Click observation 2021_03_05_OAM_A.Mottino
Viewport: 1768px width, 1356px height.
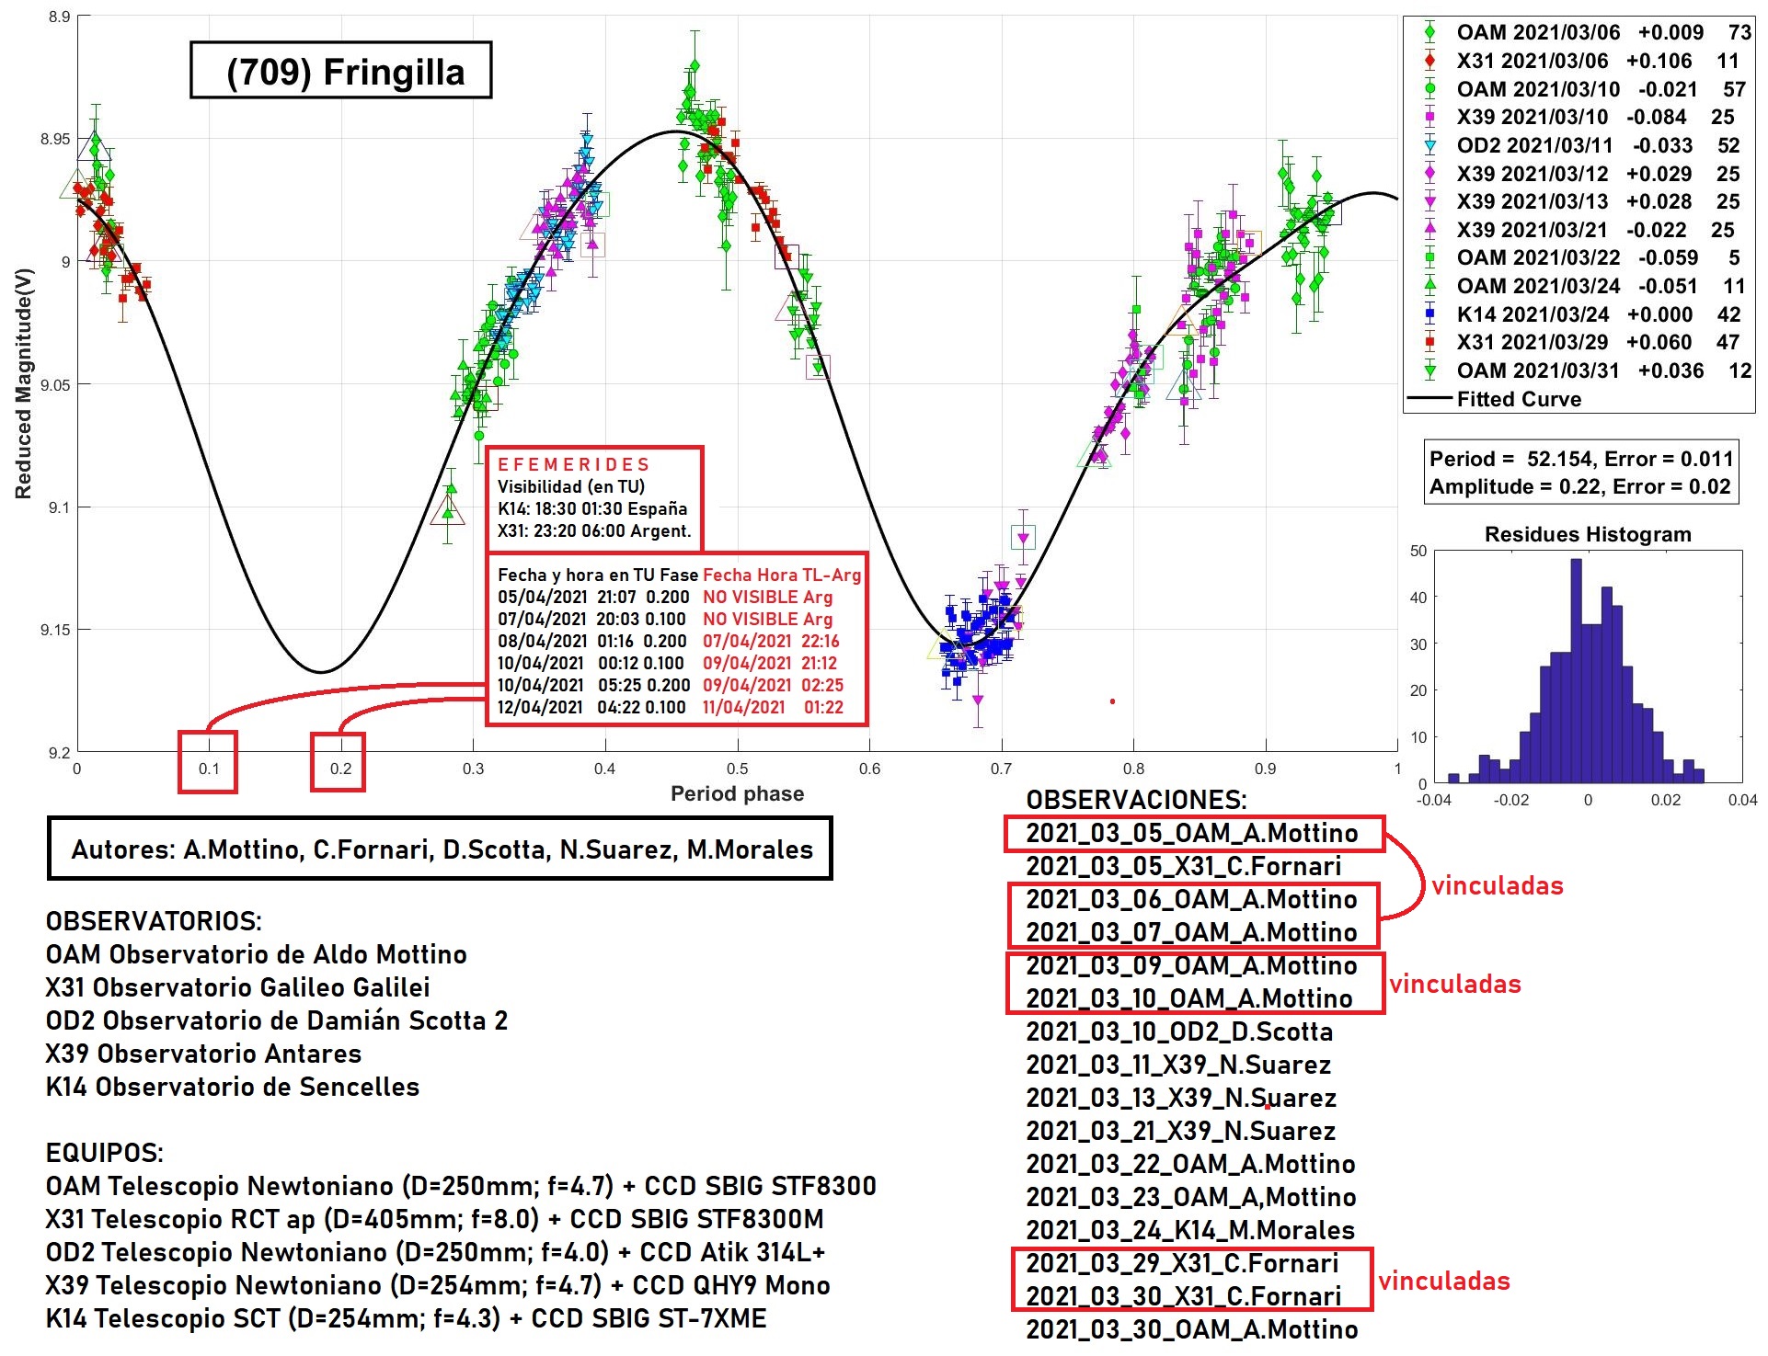[x=1192, y=833]
